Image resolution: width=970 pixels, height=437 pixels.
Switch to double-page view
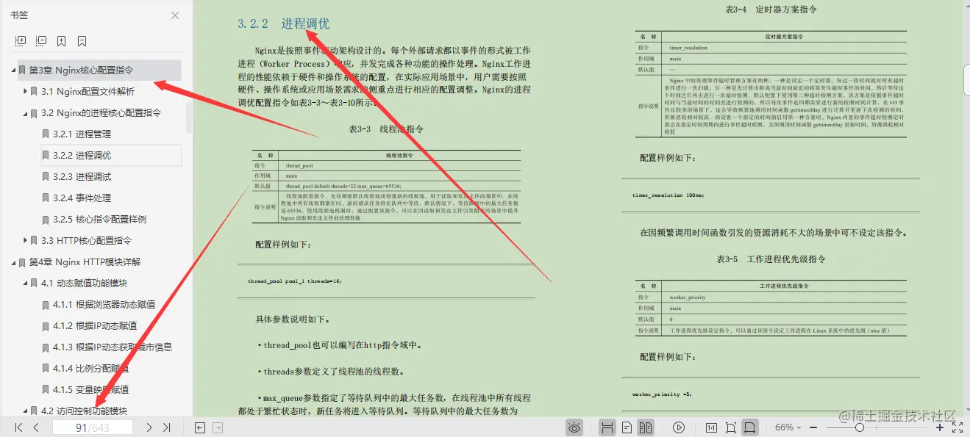(646, 427)
